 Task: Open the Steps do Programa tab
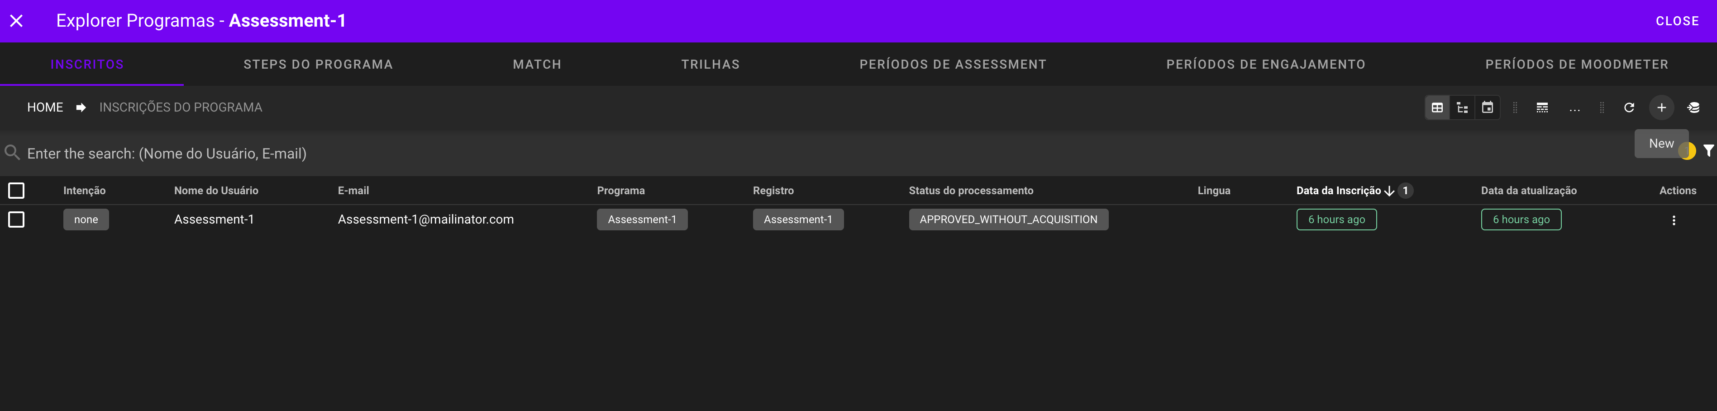point(318,65)
